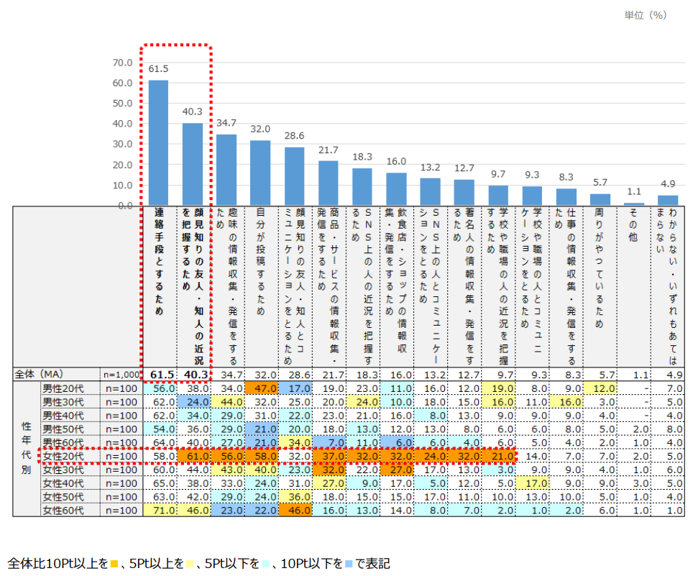Click the shortest bar valued 1.1
This screenshot has height=576, width=693.
(x=634, y=204)
